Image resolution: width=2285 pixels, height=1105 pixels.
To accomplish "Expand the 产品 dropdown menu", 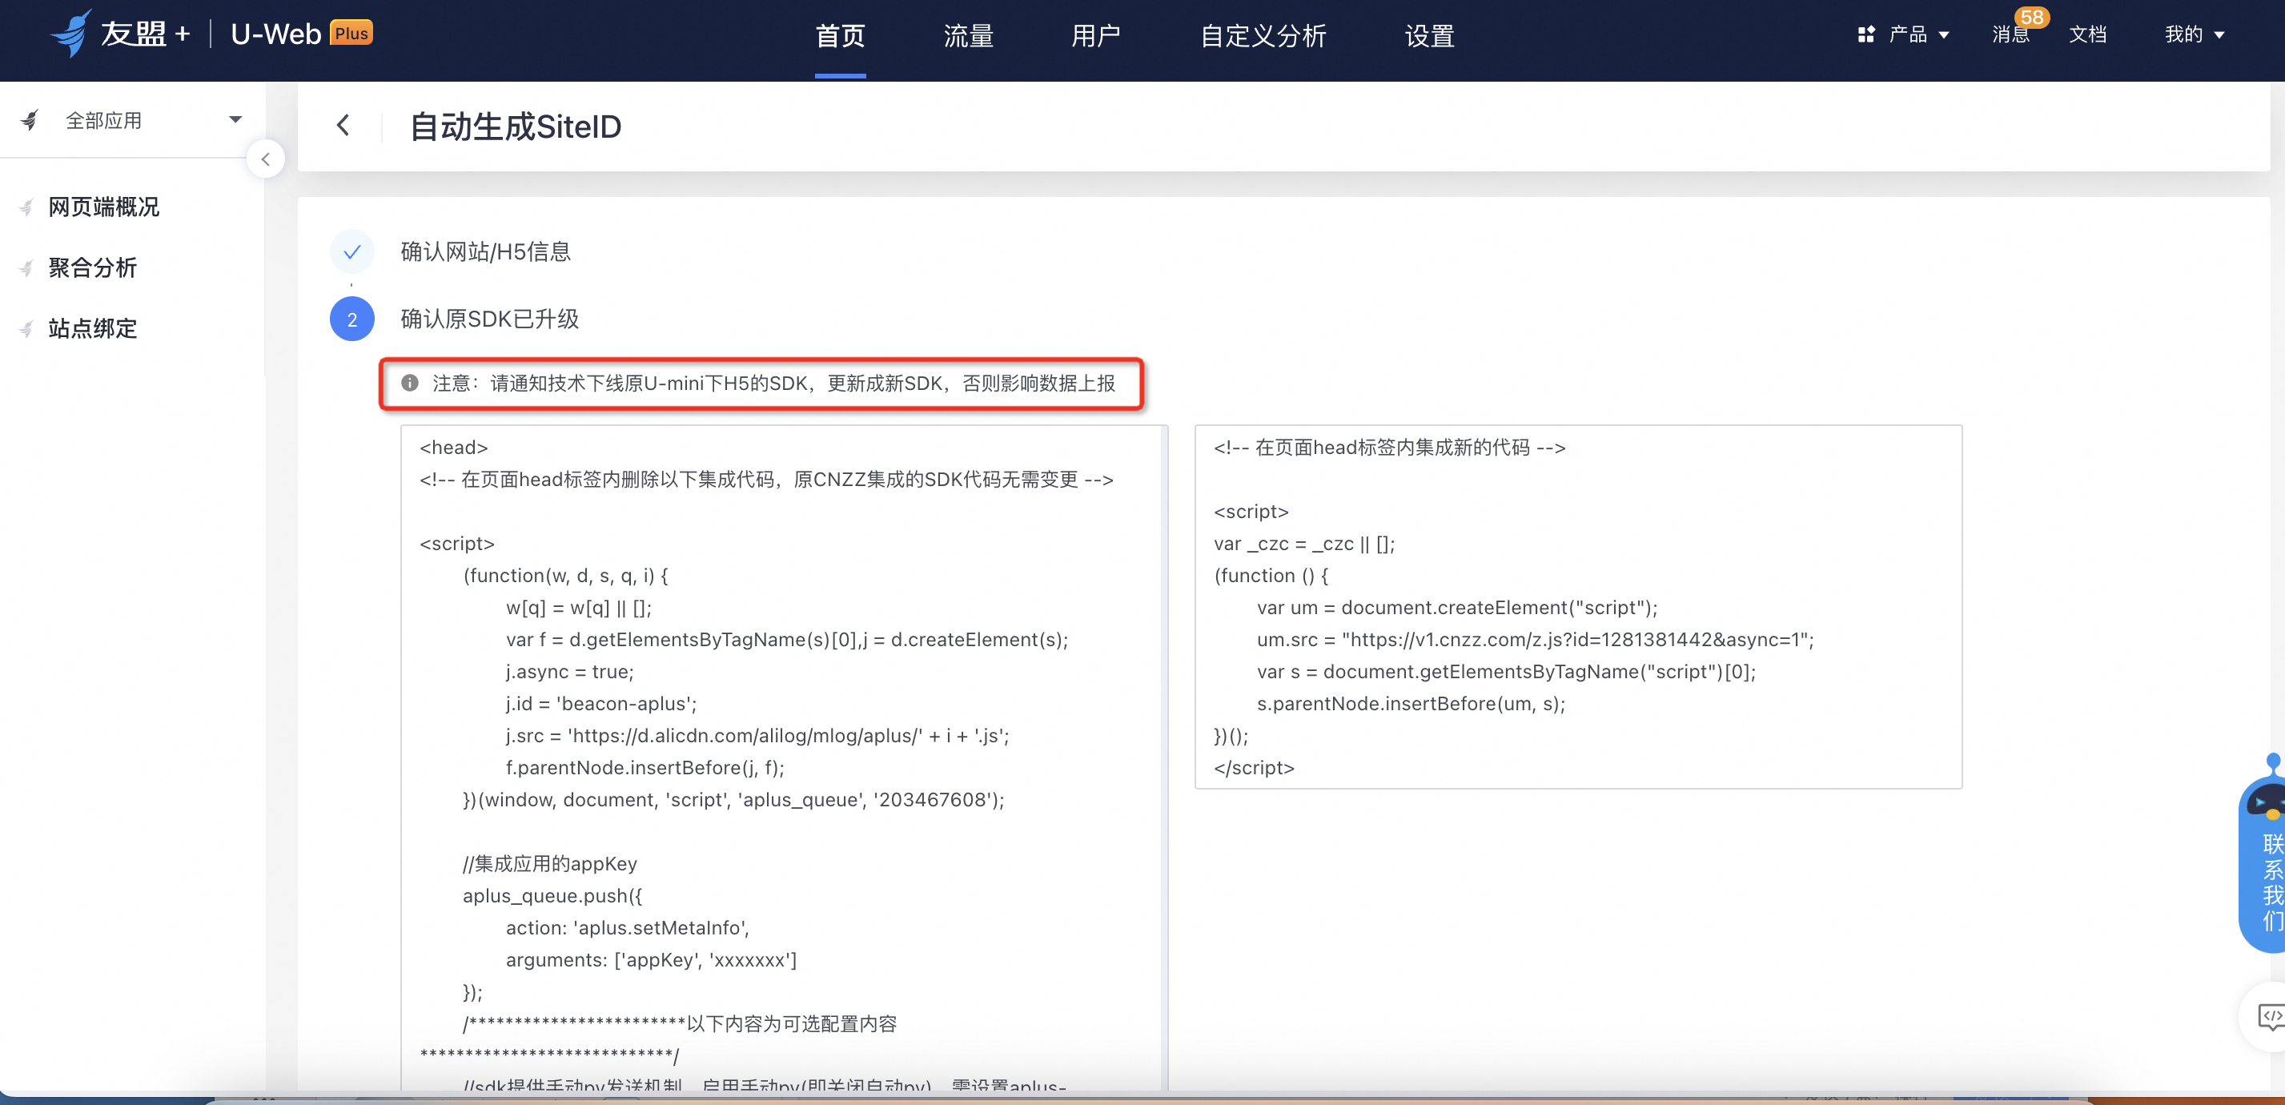I will point(1943,35).
